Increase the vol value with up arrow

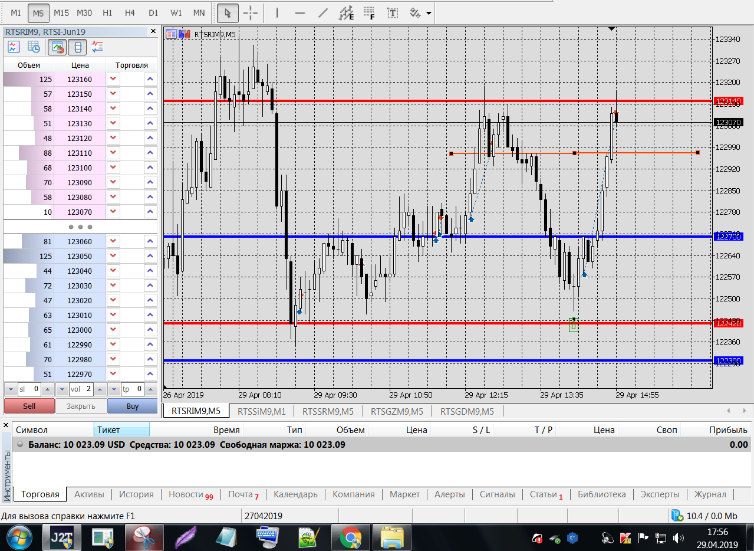[98, 389]
